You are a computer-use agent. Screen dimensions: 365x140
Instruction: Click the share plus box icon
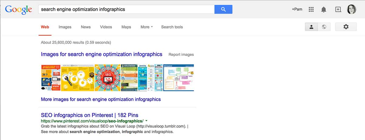click(x=338, y=9)
